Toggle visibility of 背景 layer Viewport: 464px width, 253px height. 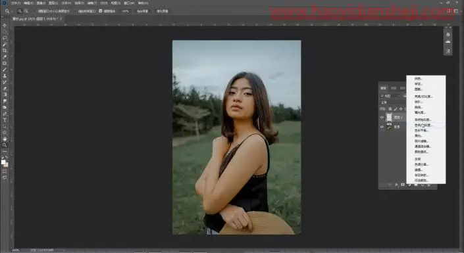pyautogui.click(x=382, y=127)
